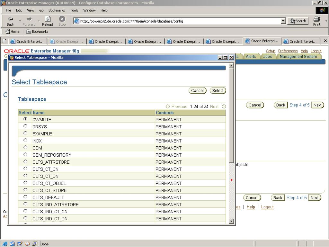This screenshot has width=329, height=247.
Task: Select the OLTS_CT_CN tablespace radio button
Action: pos(25,169)
